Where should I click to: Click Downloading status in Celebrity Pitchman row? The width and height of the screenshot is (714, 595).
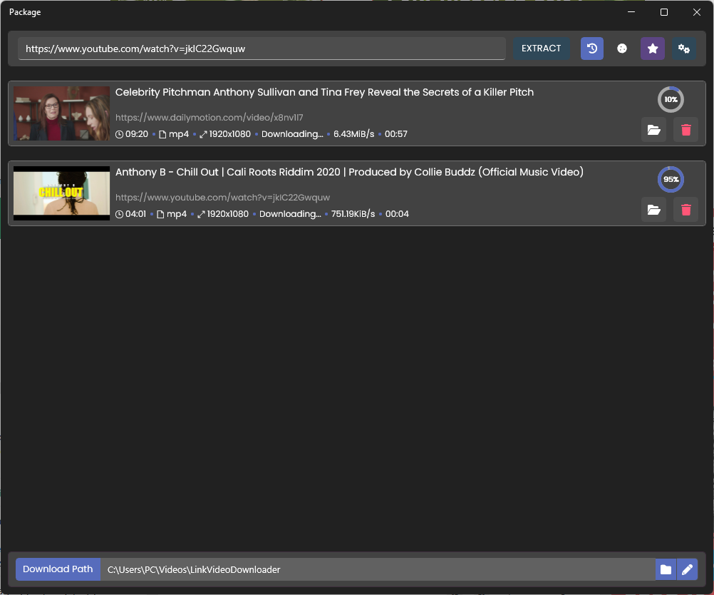click(292, 134)
